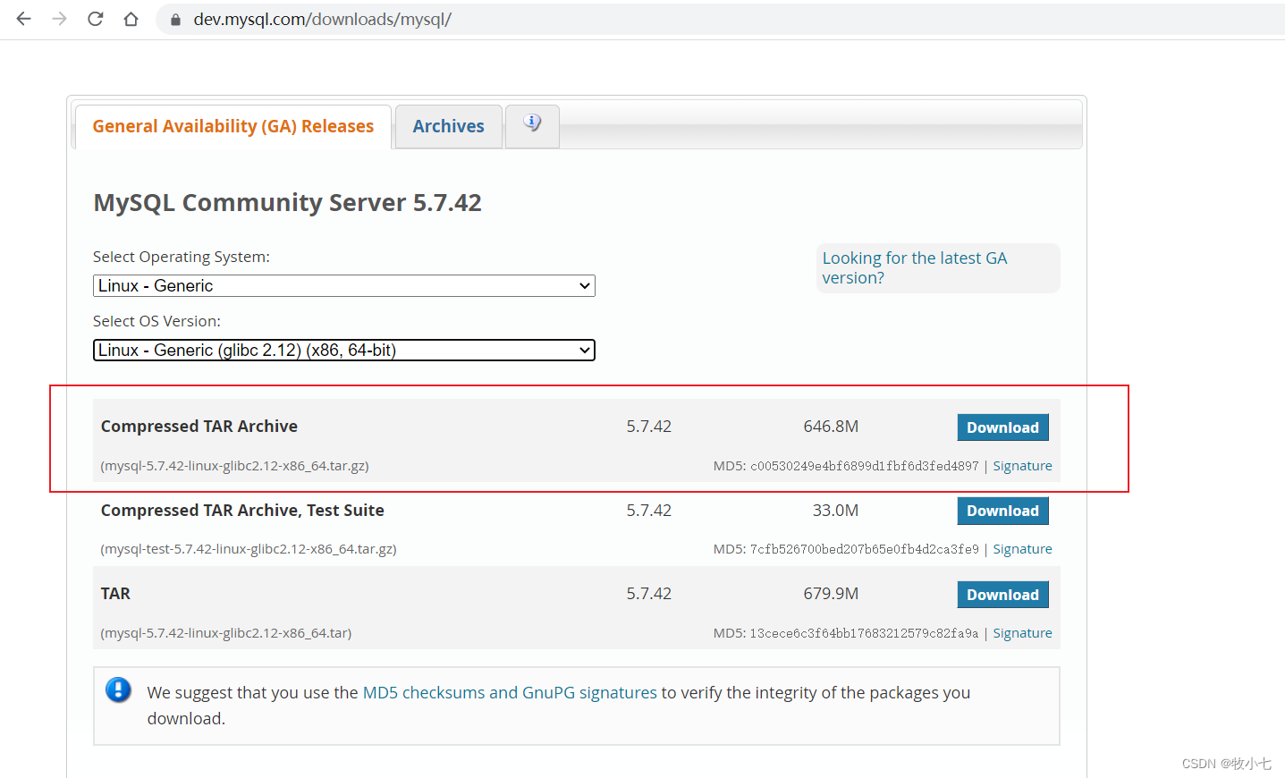Click the Select OS Version label
The height and width of the screenshot is (778, 1285).
(x=156, y=321)
